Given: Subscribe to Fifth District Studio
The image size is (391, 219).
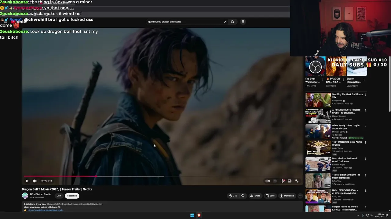Looking at the screenshot, I should 72,196.
